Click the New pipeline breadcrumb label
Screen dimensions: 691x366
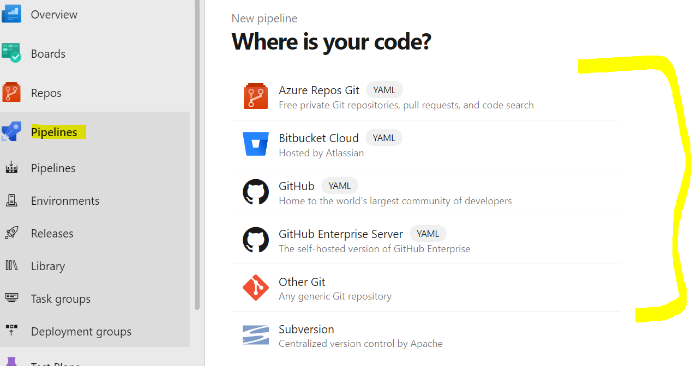point(264,18)
